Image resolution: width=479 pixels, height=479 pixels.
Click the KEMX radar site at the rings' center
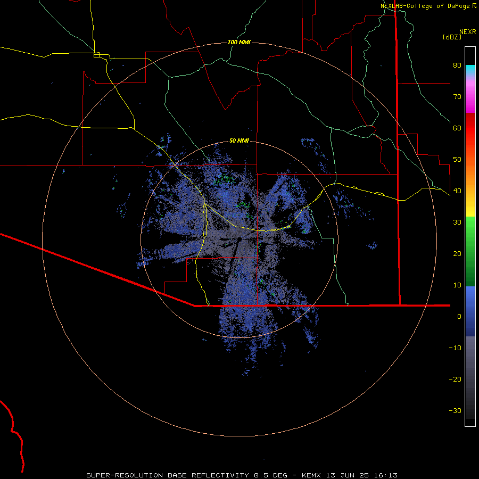point(240,239)
